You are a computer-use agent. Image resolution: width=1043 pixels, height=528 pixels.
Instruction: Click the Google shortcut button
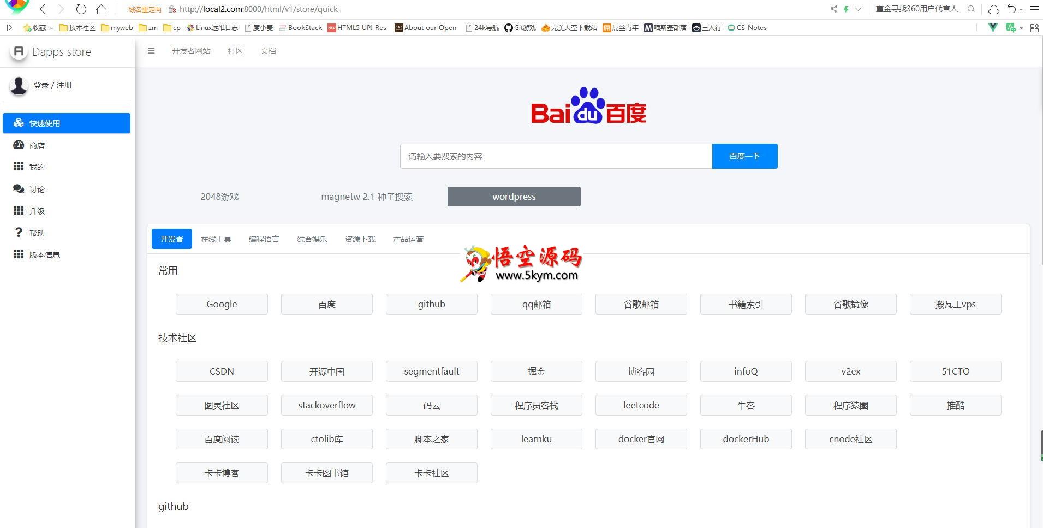(222, 304)
